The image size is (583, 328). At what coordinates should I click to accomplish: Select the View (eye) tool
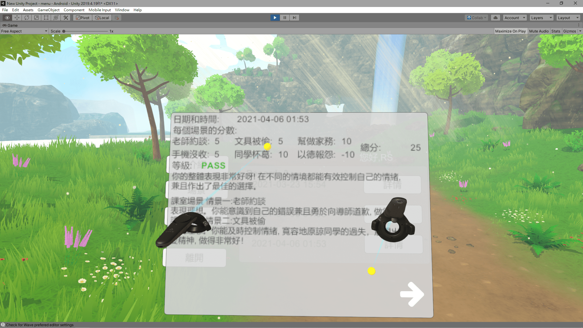point(7,18)
